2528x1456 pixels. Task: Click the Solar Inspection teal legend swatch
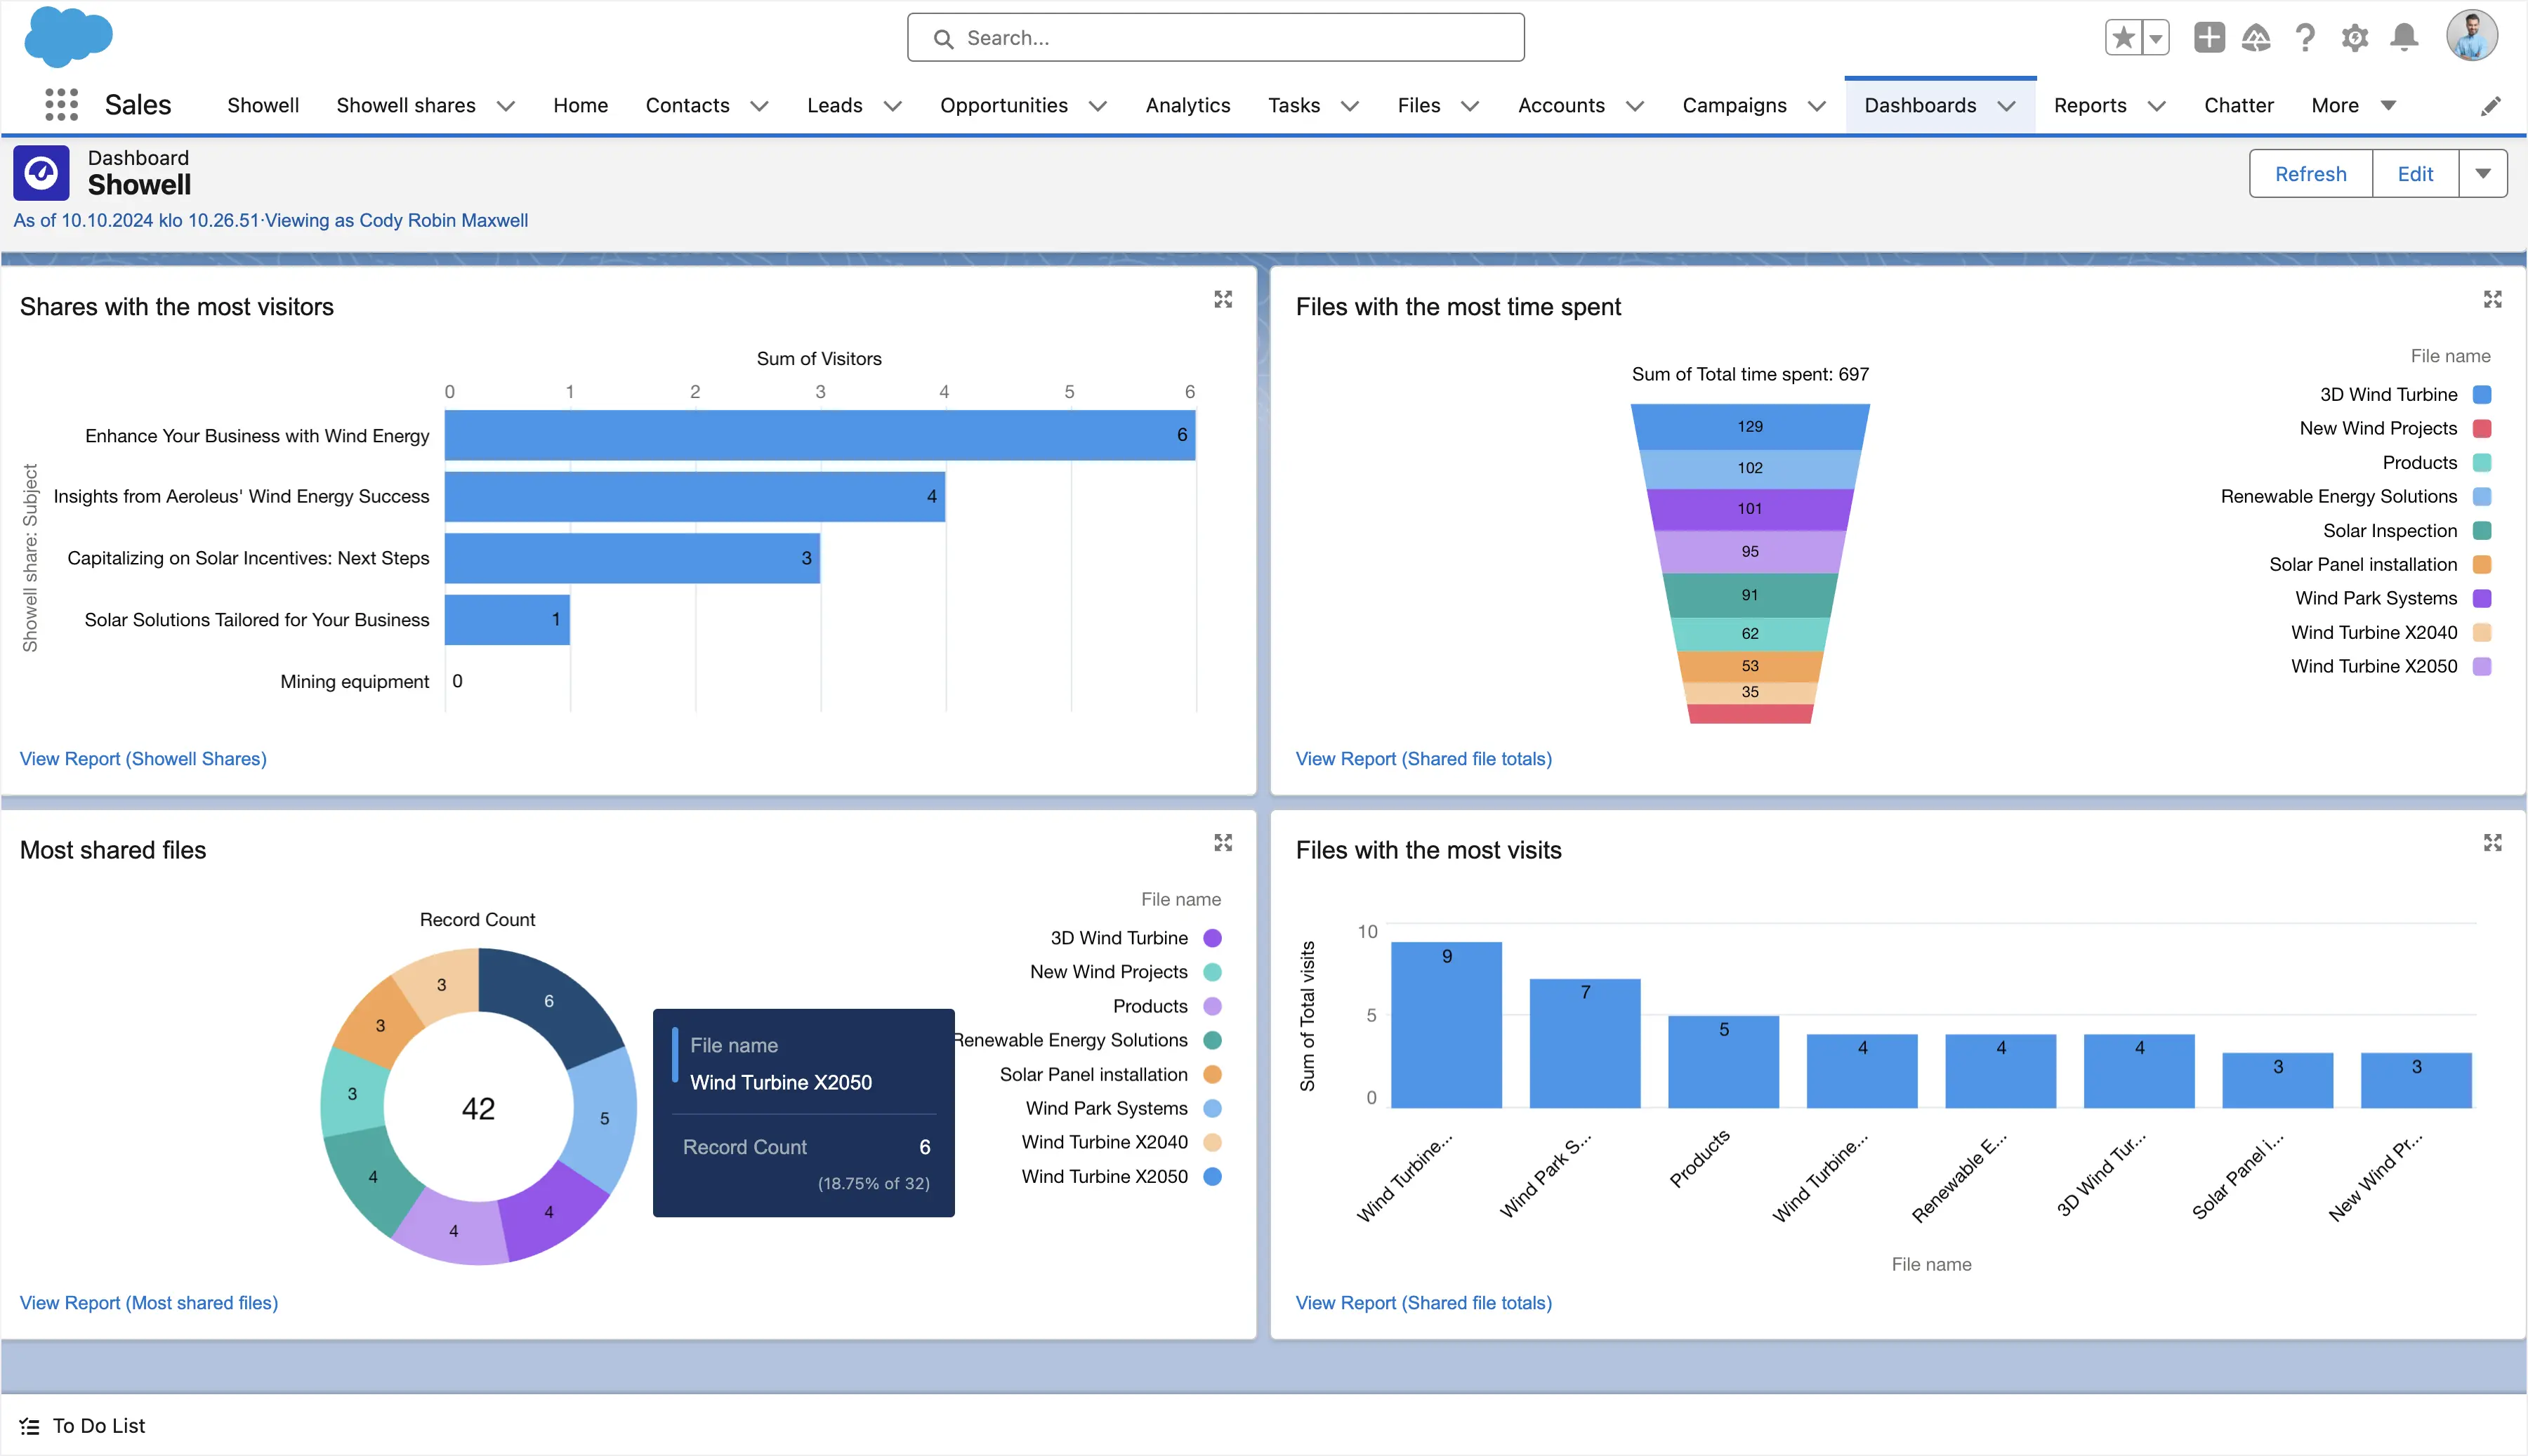pyautogui.click(x=2481, y=531)
